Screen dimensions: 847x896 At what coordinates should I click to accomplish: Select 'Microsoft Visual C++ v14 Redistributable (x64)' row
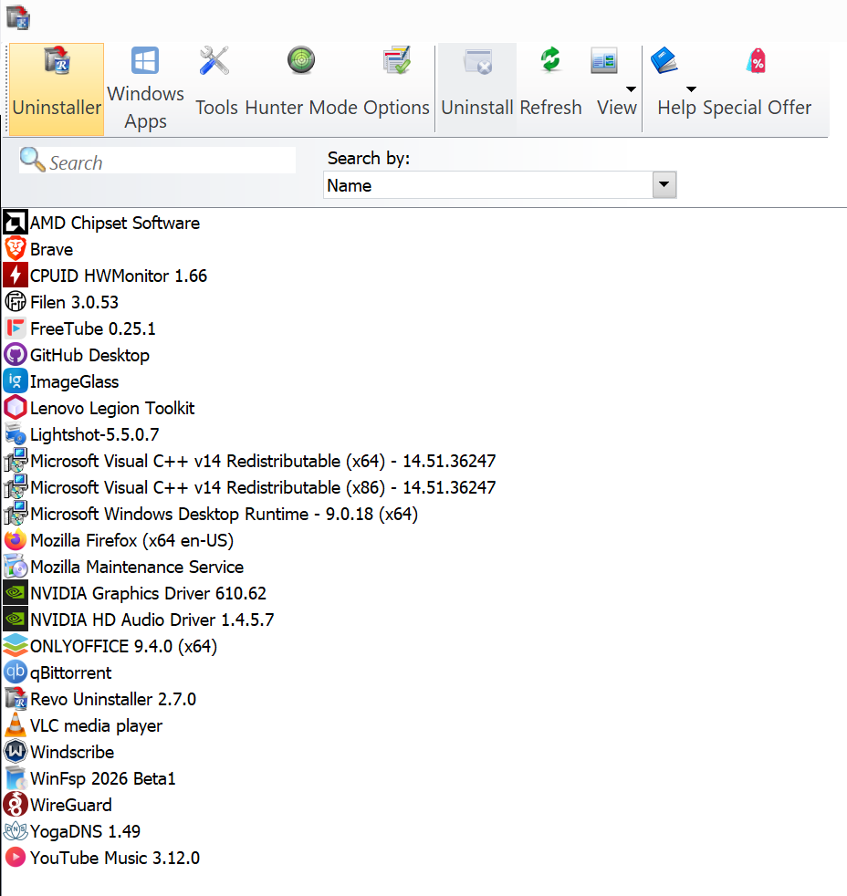250,461
